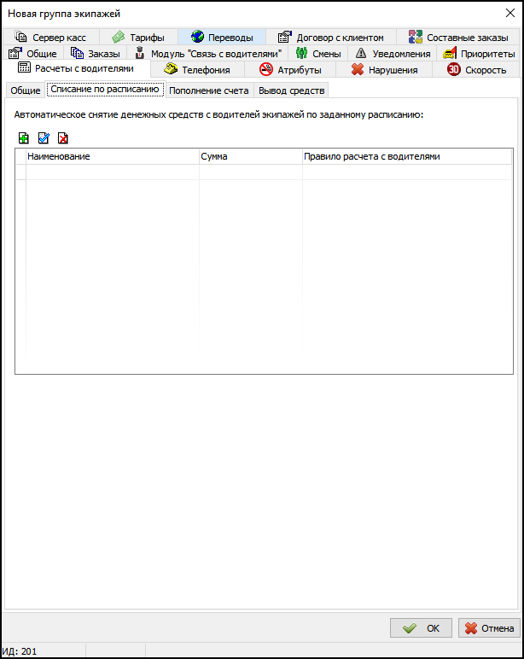
Task: Open the Договор с клиентом tab
Action: click(331, 37)
